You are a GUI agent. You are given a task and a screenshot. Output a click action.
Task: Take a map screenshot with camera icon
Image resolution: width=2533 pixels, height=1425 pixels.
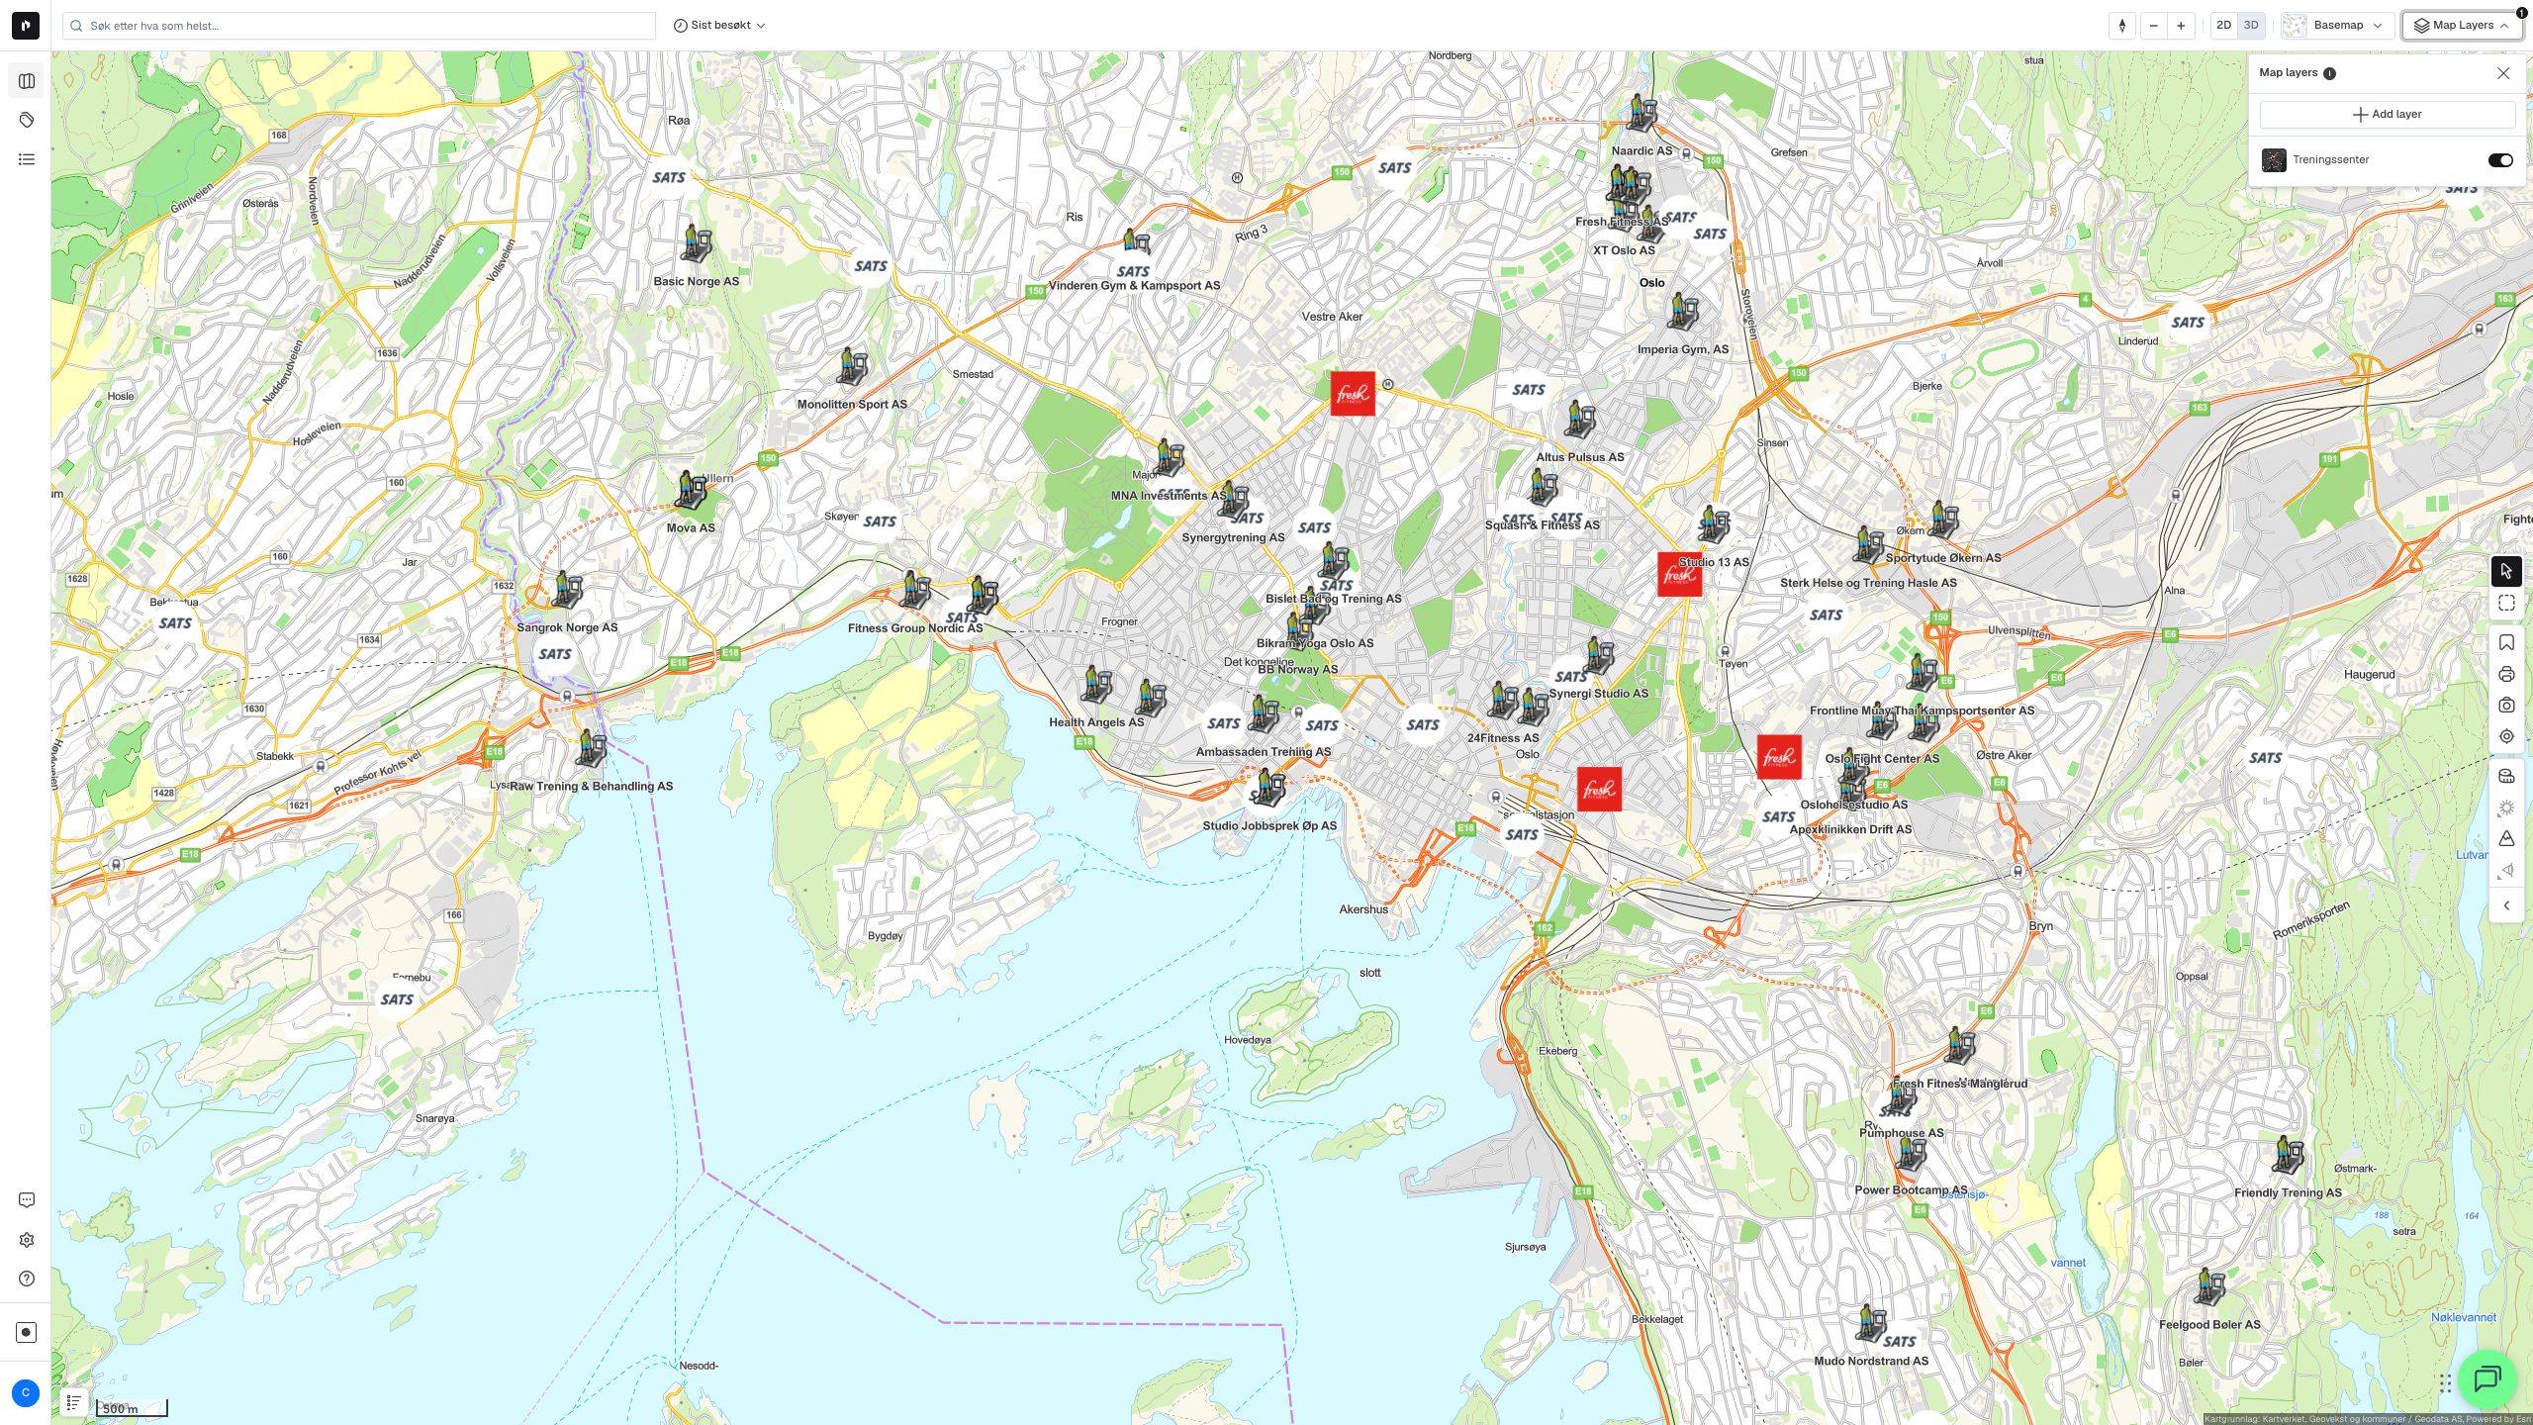pos(2506,706)
